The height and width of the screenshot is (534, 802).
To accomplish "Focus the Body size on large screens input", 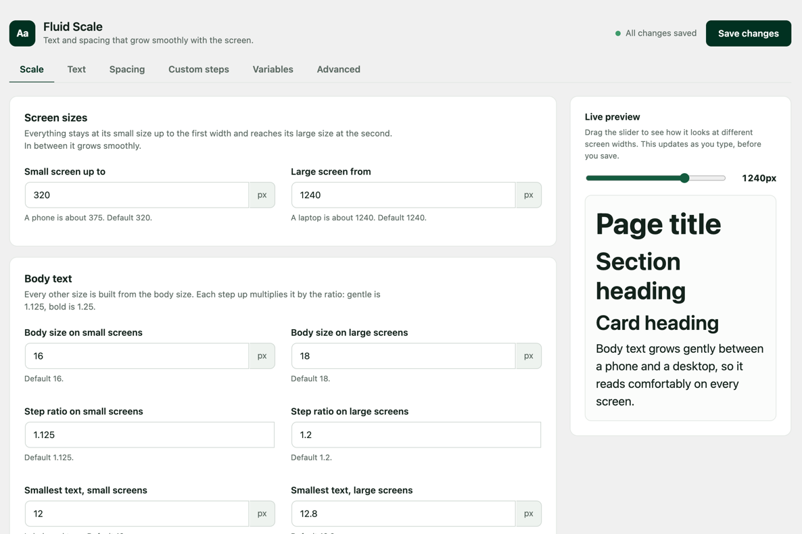I will [x=404, y=356].
